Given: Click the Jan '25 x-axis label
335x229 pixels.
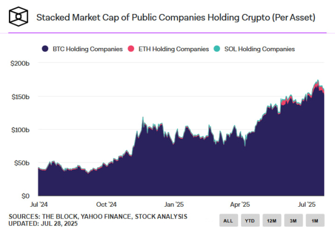Looking at the screenshot, I should coord(174,204).
